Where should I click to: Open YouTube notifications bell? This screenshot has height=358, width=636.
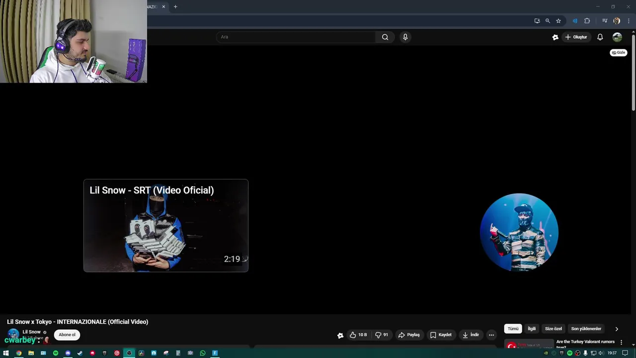600,37
